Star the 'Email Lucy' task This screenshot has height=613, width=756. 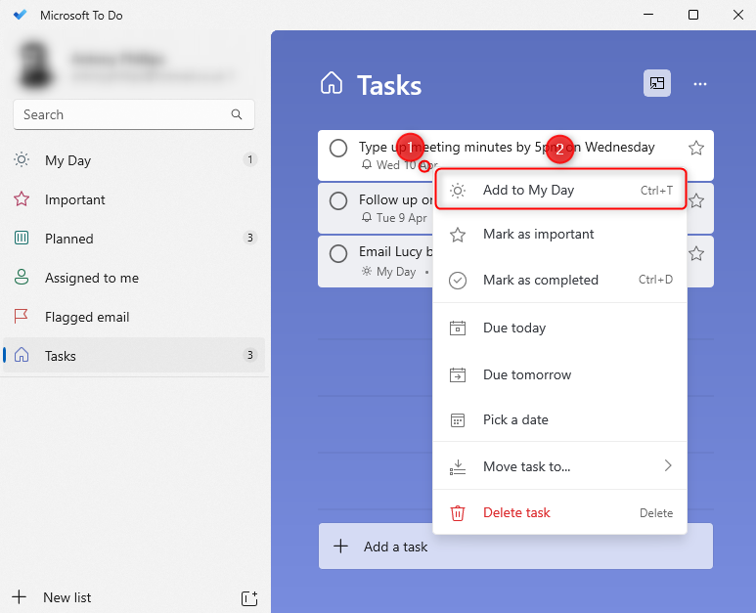click(696, 253)
